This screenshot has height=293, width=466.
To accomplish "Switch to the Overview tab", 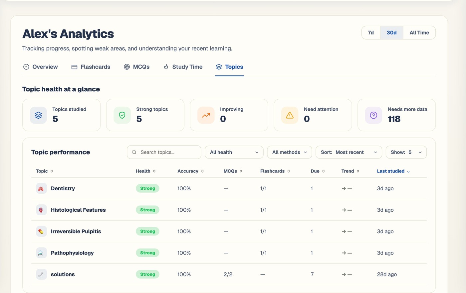I will [x=40, y=67].
